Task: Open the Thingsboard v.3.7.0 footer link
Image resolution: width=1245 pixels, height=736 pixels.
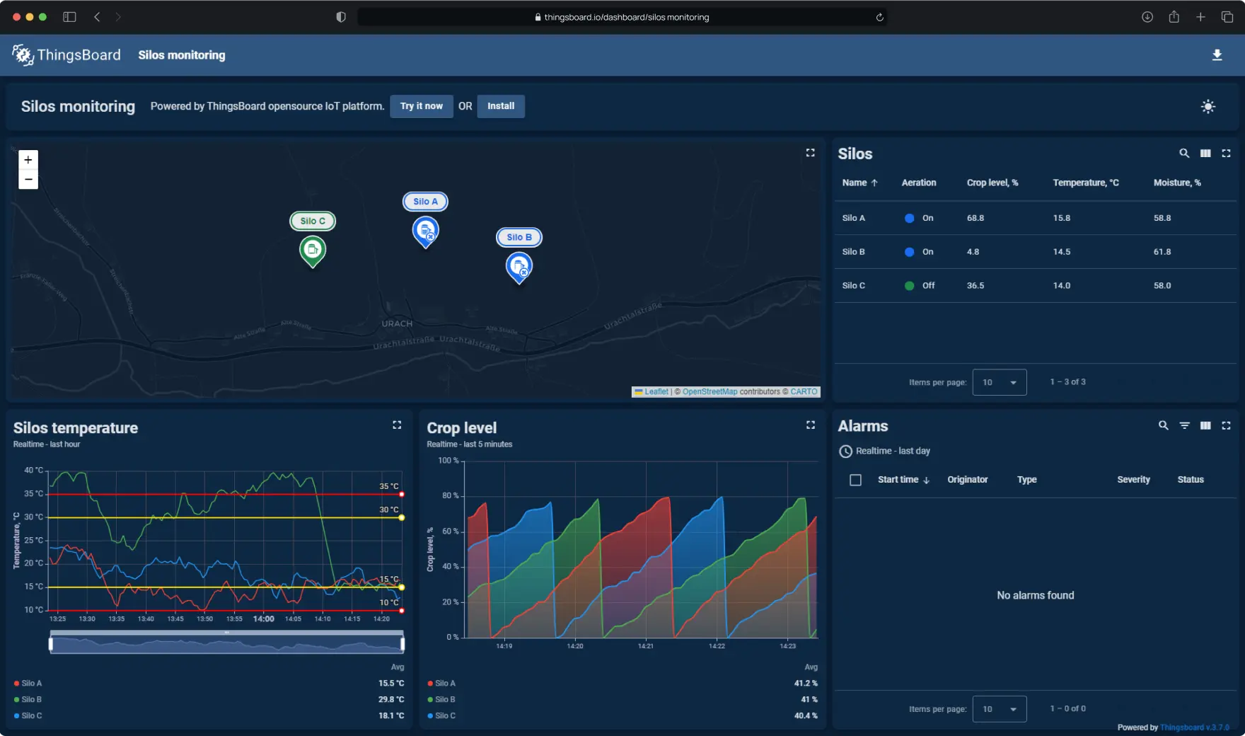Action: click(x=1195, y=728)
